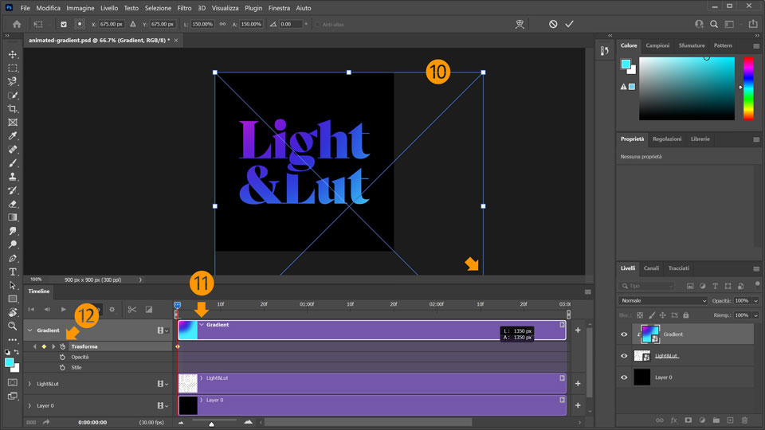This screenshot has height=430, width=765.
Task: Switch to the Canali tab
Action: [651, 268]
